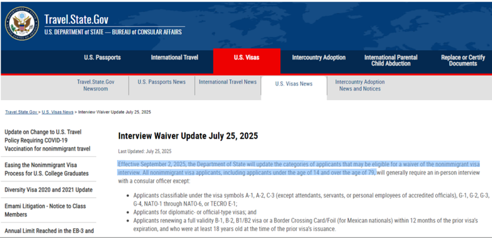Click the Travel.State.Gov site title

[x=76, y=20]
